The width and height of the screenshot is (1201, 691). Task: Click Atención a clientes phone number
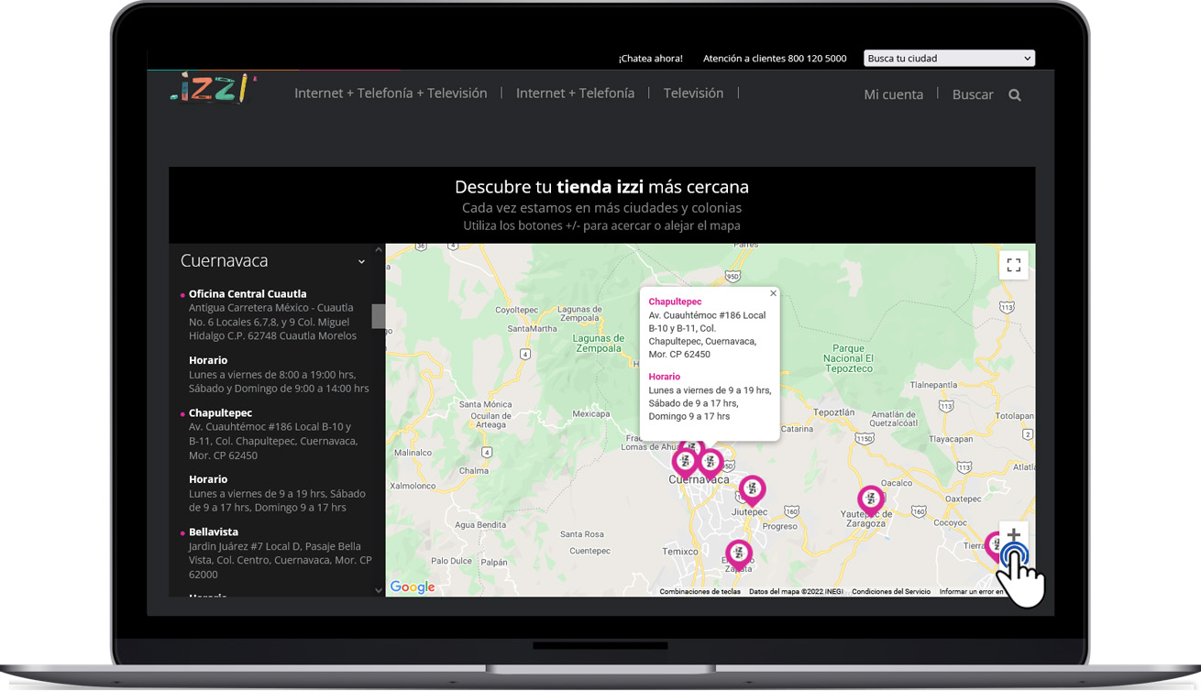click(x=775, y=58)
